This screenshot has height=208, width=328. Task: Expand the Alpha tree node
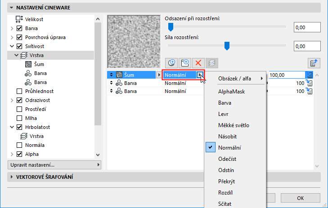[12, 154]
